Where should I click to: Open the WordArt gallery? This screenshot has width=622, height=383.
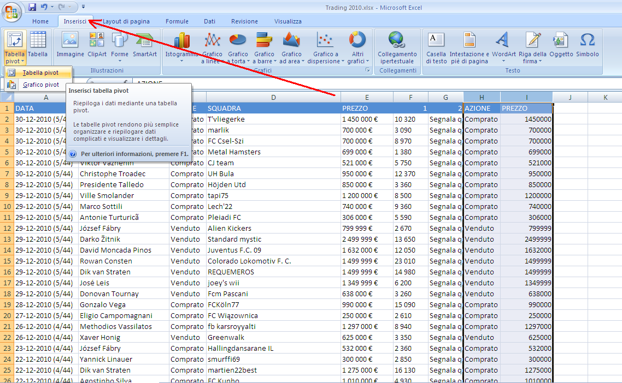[x=503, y=47]
